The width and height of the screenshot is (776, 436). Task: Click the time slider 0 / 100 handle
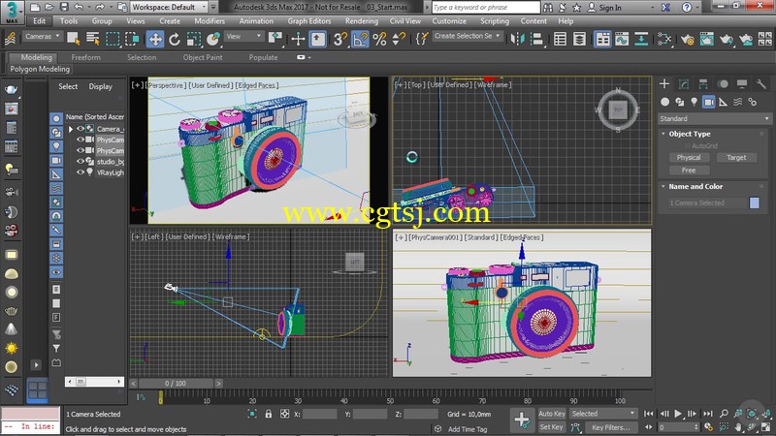pyautogui.click(x=176, y=383)
